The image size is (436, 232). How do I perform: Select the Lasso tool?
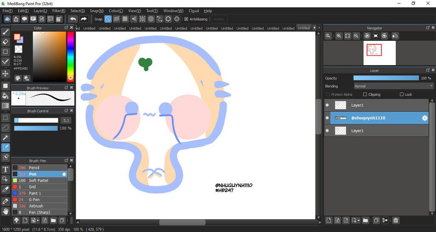click(5, 128)
